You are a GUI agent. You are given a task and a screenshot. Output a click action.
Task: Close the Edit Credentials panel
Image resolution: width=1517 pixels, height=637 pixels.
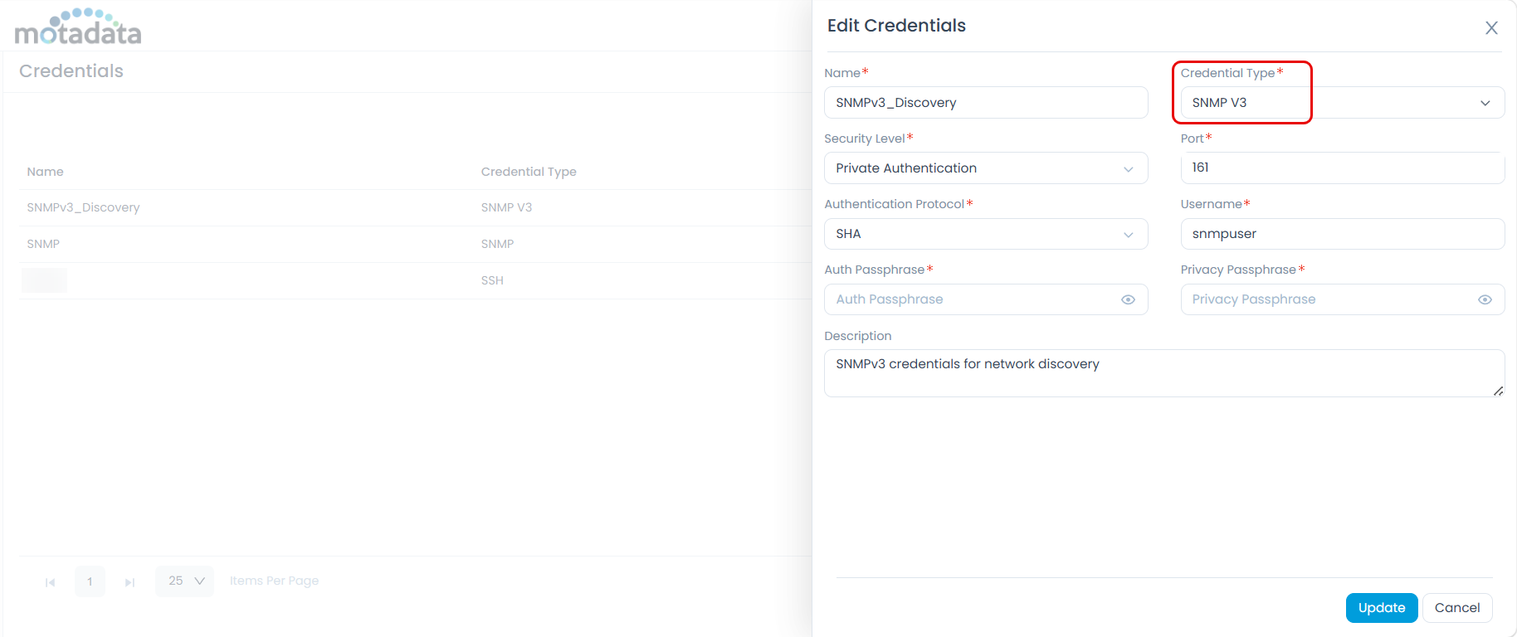click(1490, 28)
